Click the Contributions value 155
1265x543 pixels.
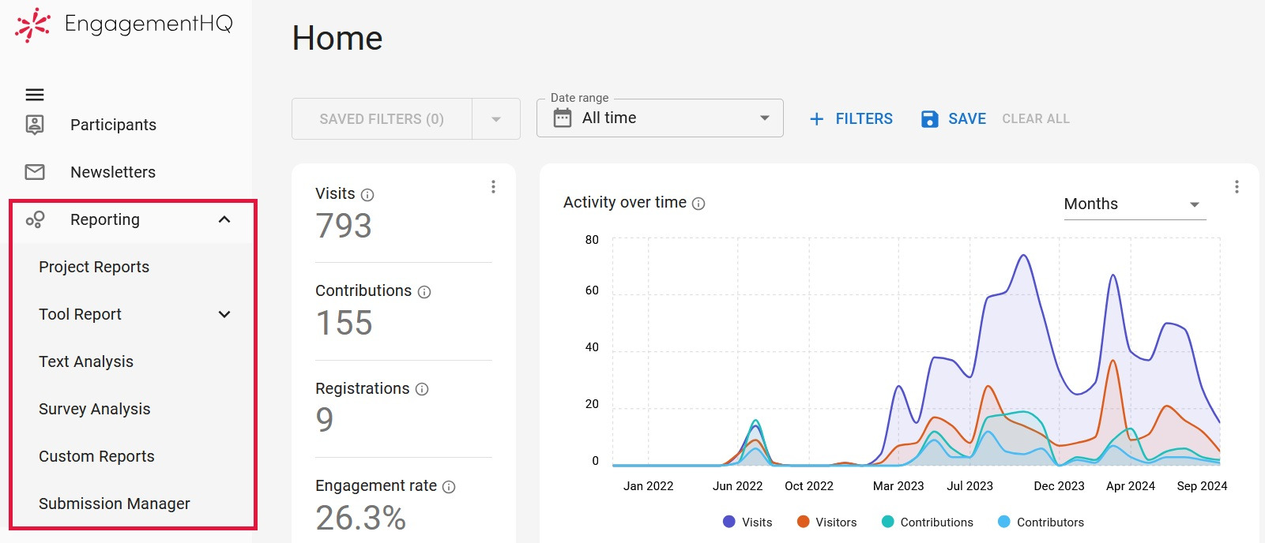(x=344, y=323)
